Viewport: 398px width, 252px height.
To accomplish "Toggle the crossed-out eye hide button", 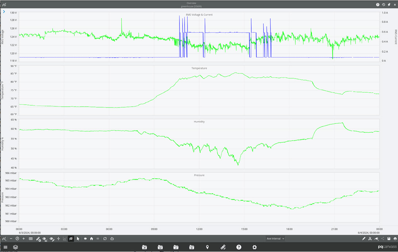I will point(71,239).
